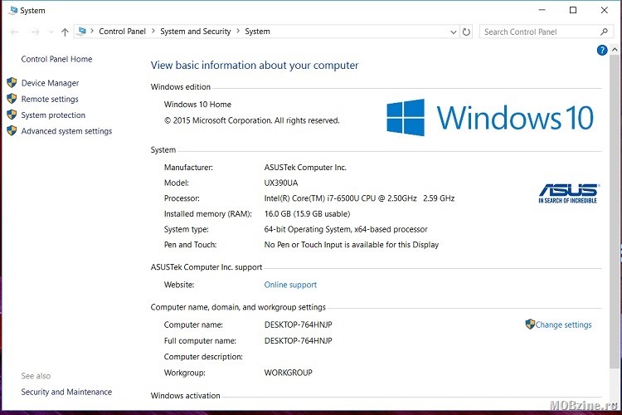Maximize the System window
The width and height of the screenshot is (622, 415).
point(573,10)
